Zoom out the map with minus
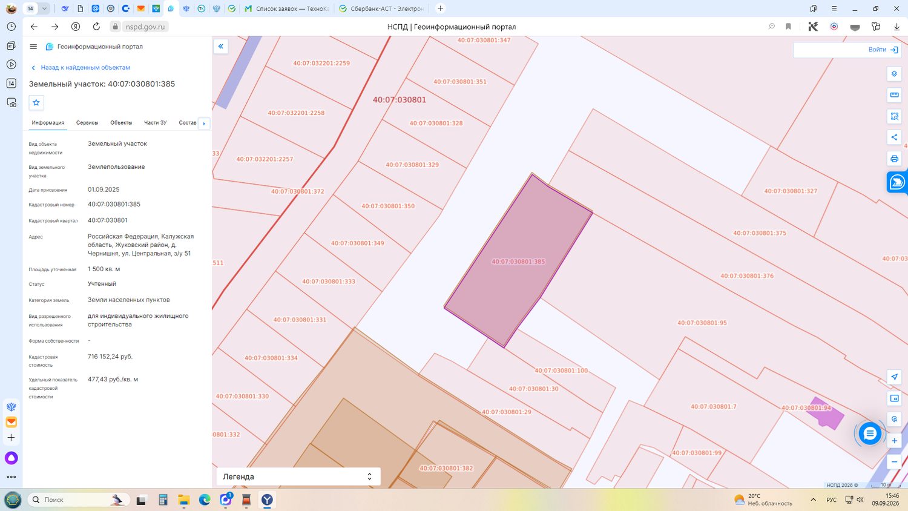The width and height of the screenshot is (908, 511). [x=894, y=462]
